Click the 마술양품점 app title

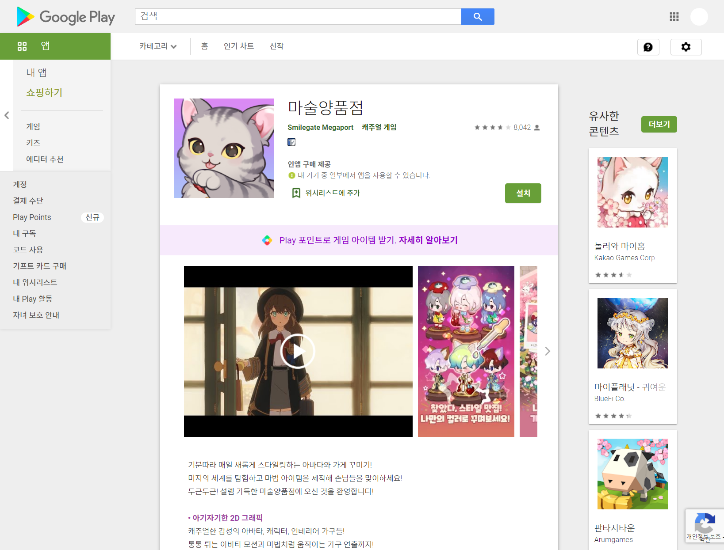[326, 107]
